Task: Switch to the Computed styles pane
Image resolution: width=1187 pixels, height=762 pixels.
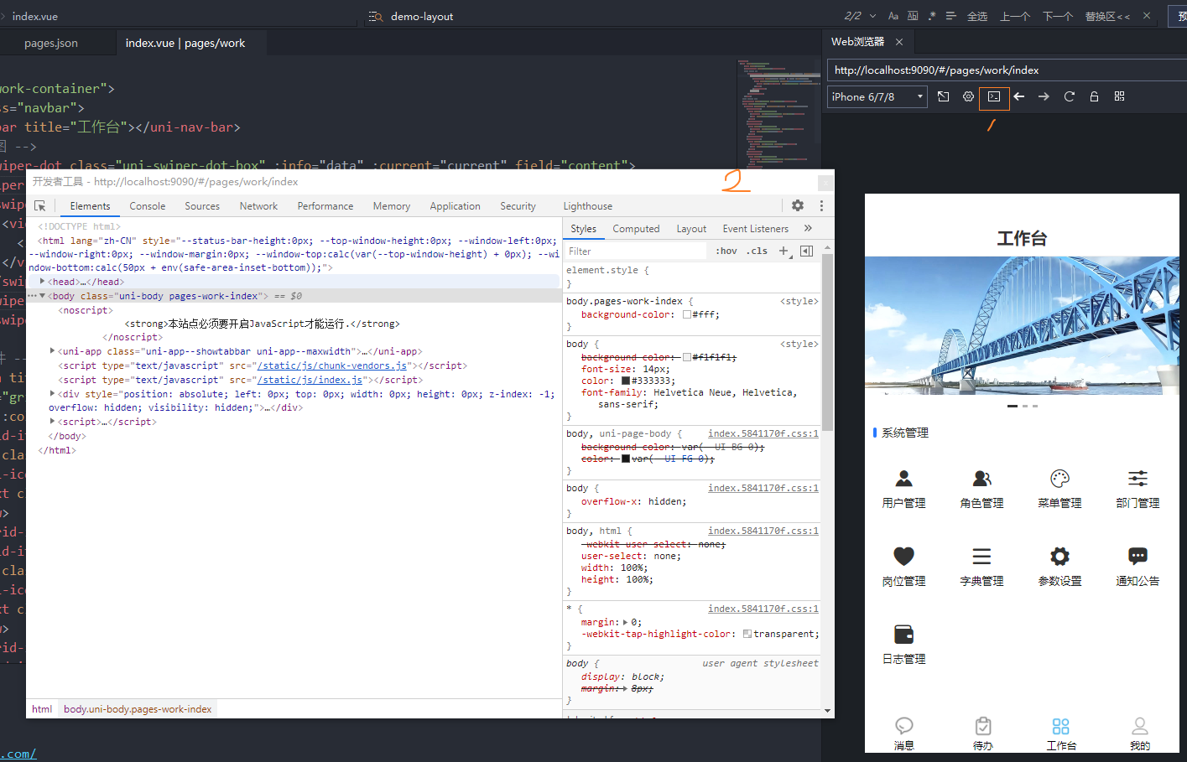Action: coord(636,229)
